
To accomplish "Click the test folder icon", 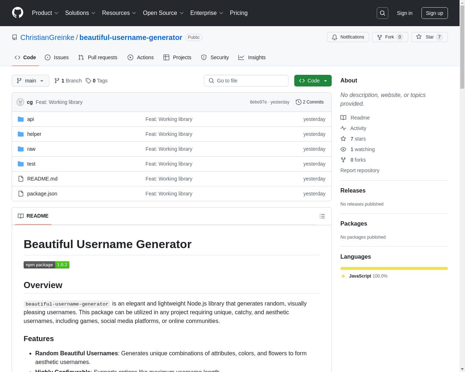I will (21, 164).
